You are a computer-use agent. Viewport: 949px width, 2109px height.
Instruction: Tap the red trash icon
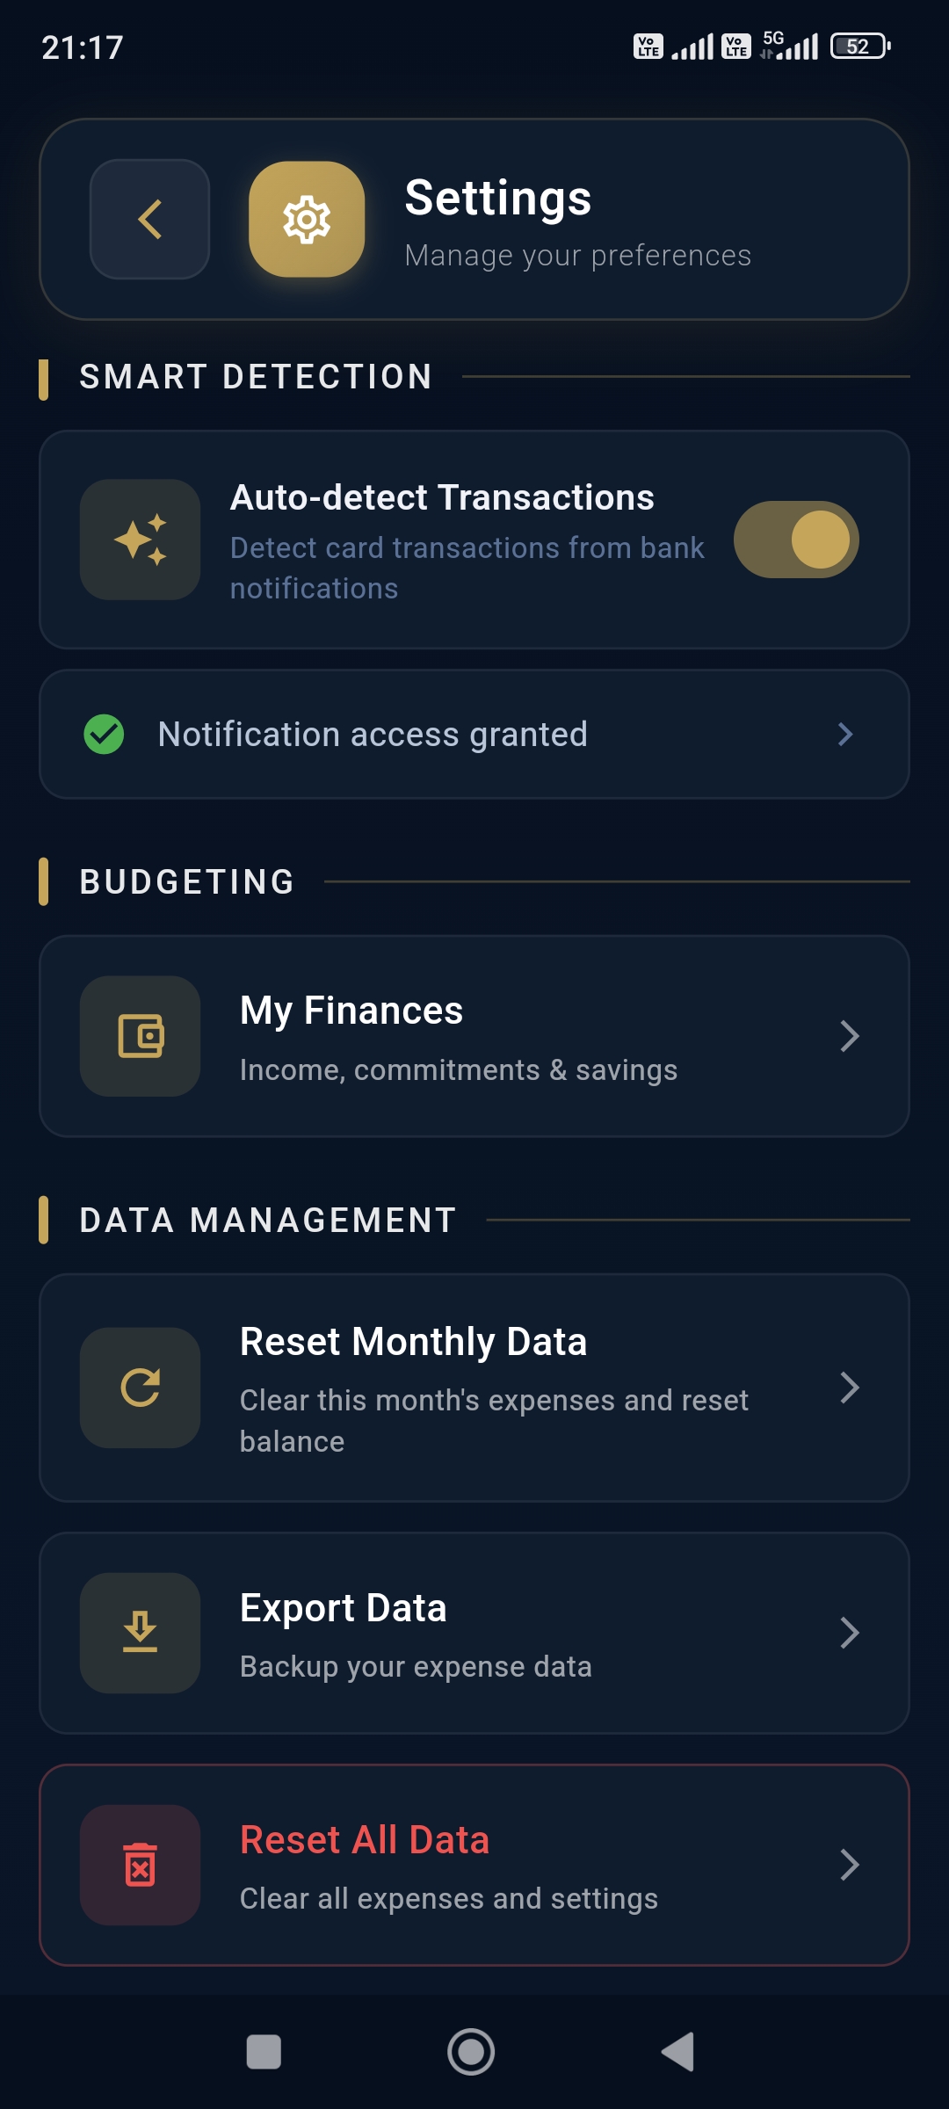coord(141,1865)
